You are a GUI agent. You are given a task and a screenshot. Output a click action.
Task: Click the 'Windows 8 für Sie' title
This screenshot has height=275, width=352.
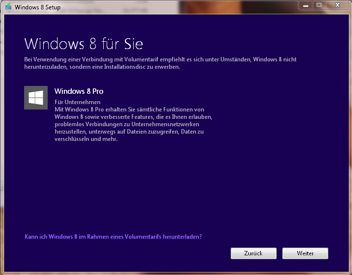click(84, 44)
